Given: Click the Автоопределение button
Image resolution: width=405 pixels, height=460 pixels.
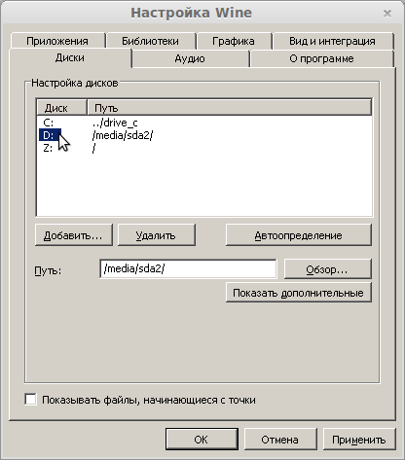Looking at the screenshot, I should (x=299, y=235).
